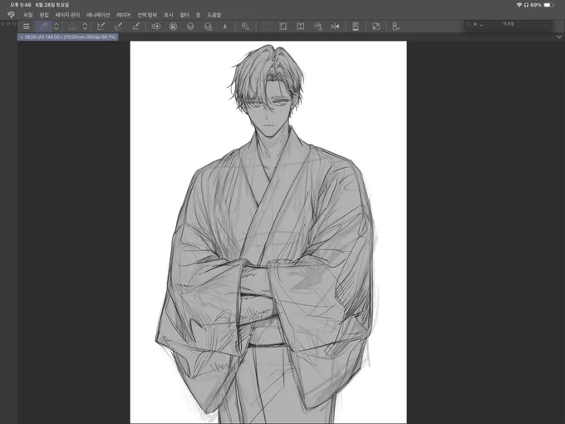Minimize the floating palette
Screen dimensions: 565x424
coord(481,25)
